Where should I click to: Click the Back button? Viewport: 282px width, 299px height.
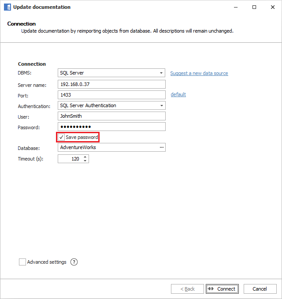pos(187,289)
